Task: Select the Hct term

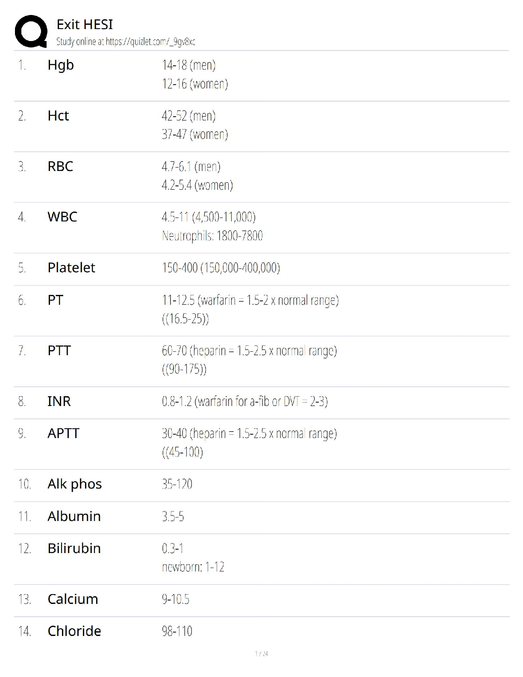Action: pos(58,116)
